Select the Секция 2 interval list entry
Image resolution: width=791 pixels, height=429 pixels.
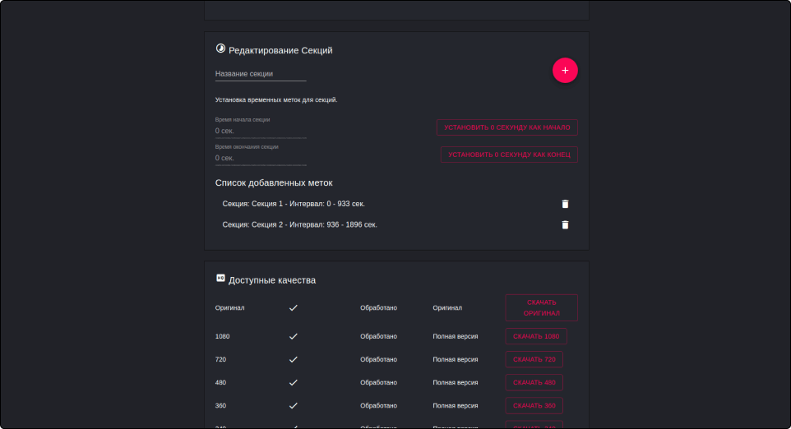coord(300,224)
